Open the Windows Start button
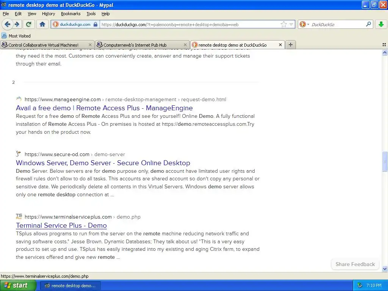388x291 pixels. pyautogui.click(x=18, y=286)
